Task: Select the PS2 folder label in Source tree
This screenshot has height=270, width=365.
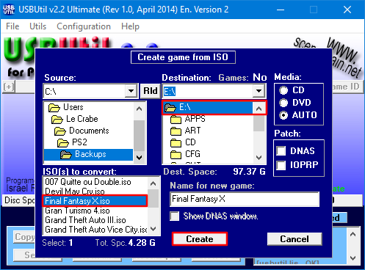Action: click(79, 142)
